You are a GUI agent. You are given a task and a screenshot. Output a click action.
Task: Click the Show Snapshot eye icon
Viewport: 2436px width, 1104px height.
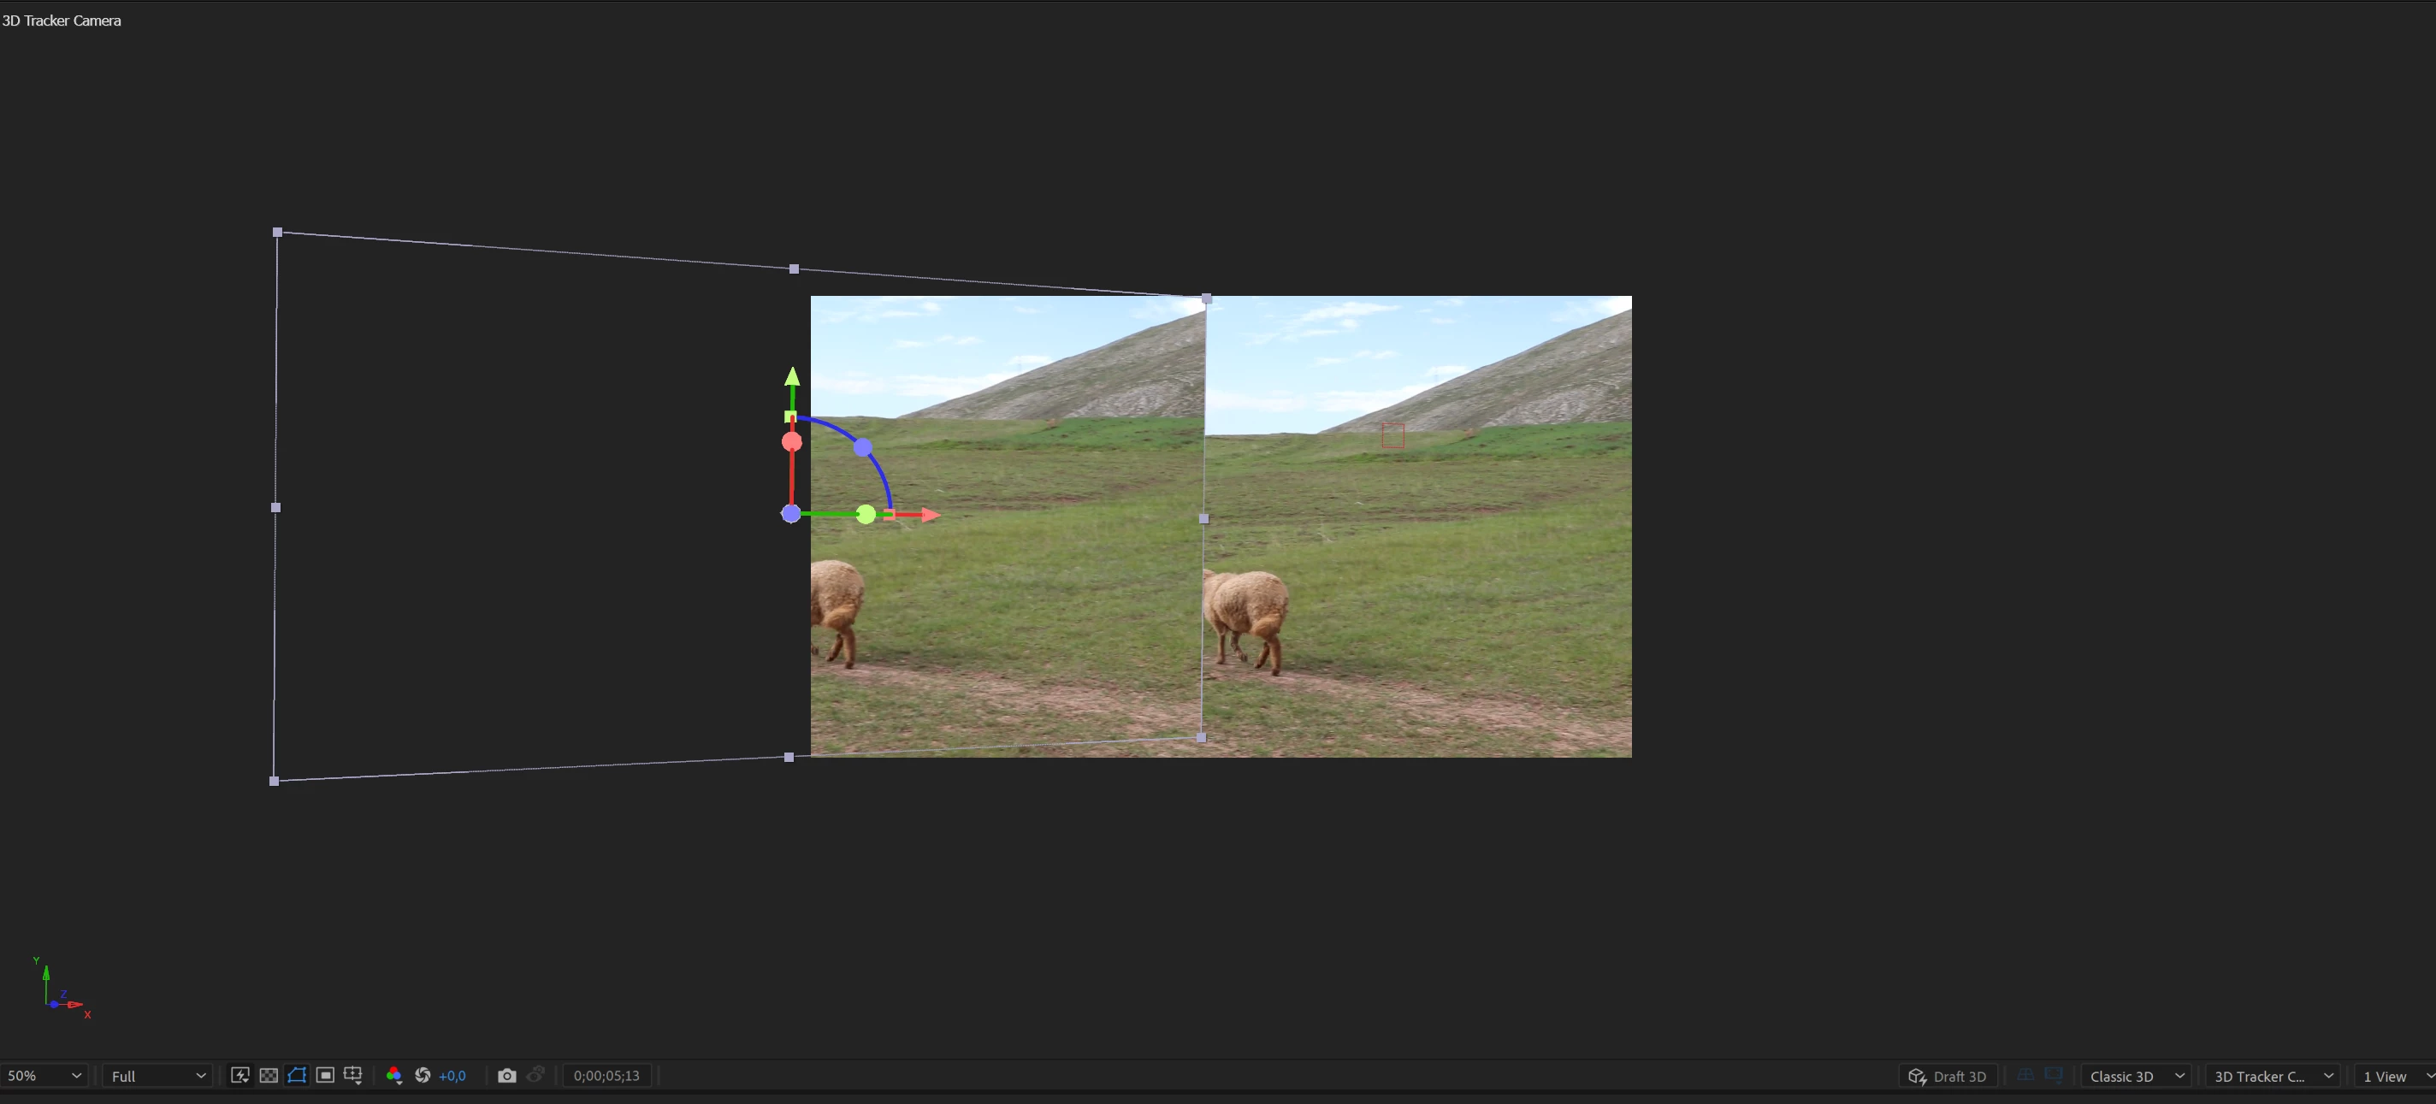(535, 1076)
